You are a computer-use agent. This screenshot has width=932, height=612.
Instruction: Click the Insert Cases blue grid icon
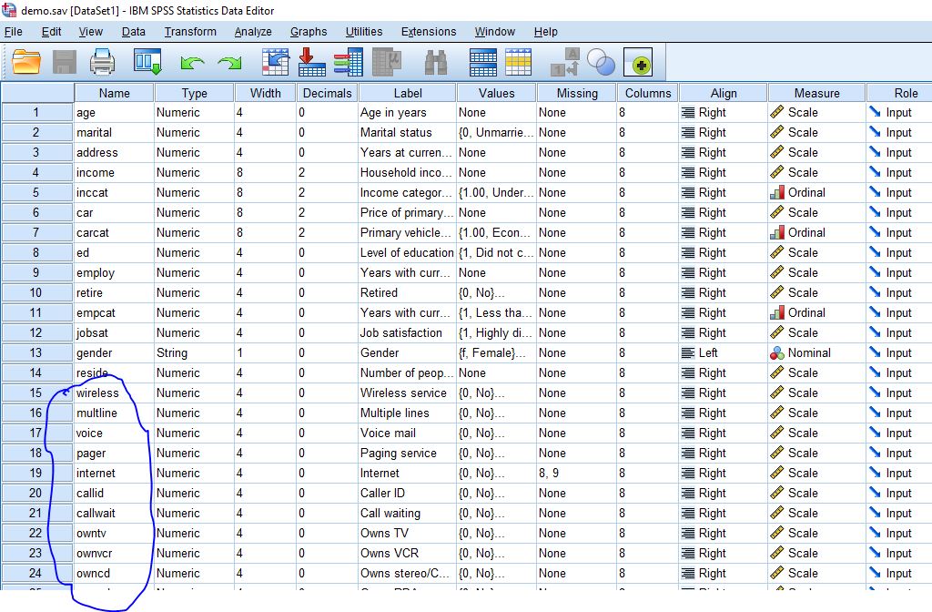click(482, 62)
